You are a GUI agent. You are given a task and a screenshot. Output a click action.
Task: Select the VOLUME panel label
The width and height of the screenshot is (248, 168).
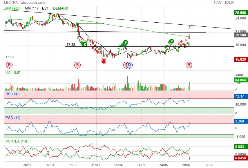coord(13,73)
